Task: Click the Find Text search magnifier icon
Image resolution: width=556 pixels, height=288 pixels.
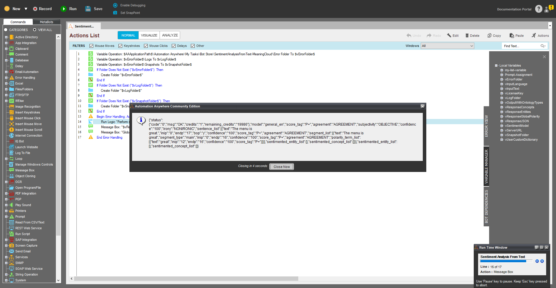Action: click(543, 46)
